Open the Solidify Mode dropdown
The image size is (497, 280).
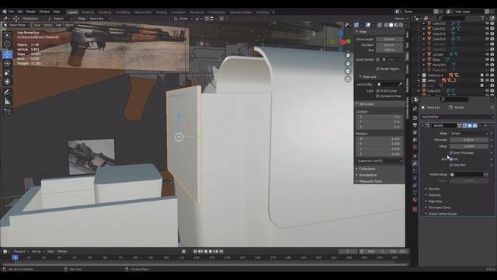469,134
